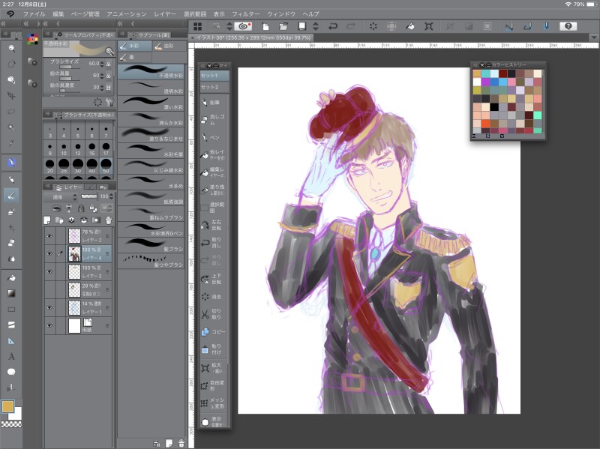Undo the last action in command bar
Image resolution: width=600 pixels, height=449 pixels.
(332, 26)
